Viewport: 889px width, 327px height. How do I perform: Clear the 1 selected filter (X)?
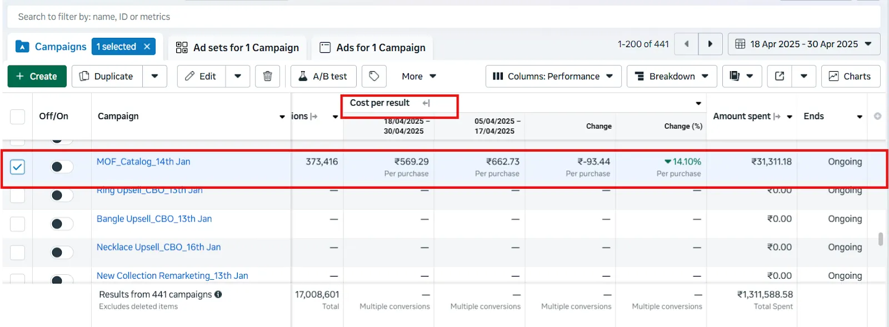point(147,47)
